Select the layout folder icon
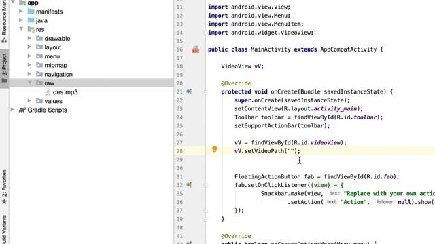 [x=39, y=47]
